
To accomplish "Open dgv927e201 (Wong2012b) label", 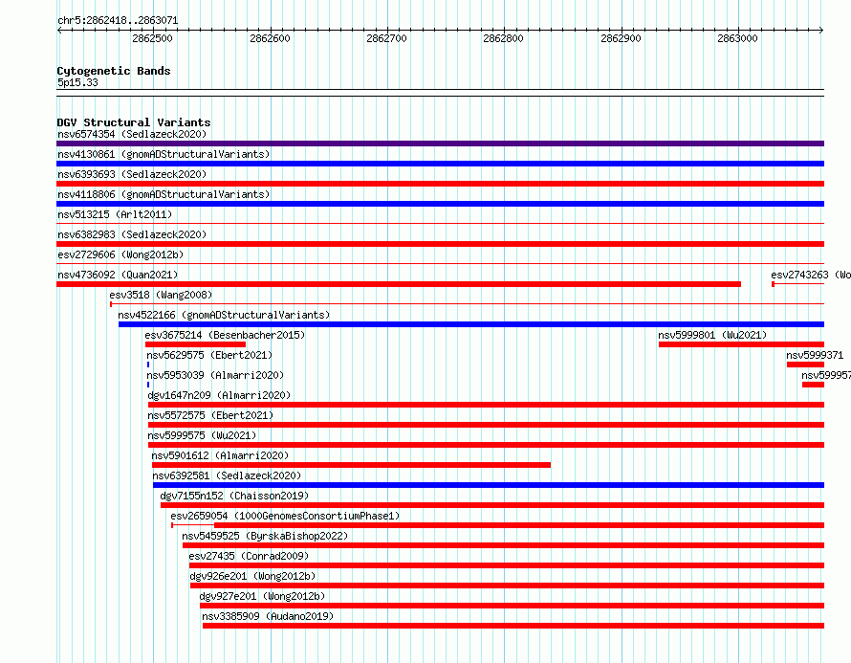I will [262, 596].
